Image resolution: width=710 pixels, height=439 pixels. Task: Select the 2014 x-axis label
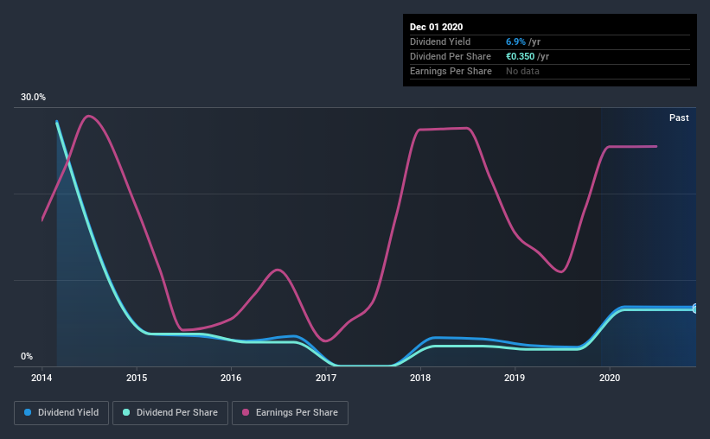[x=42, y=378]
